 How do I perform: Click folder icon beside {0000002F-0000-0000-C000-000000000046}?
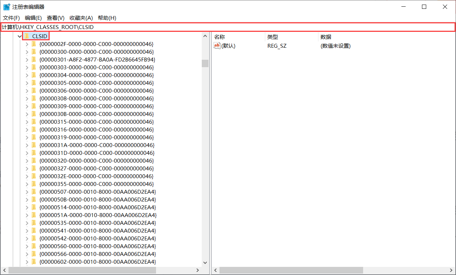click(x=34, y=44)
